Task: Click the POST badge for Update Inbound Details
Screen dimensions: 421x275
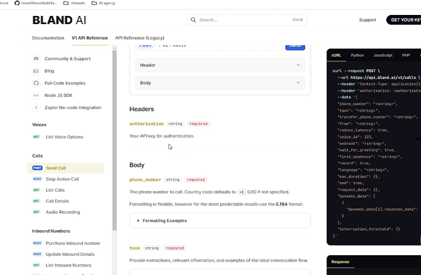Action: point(37,254)
